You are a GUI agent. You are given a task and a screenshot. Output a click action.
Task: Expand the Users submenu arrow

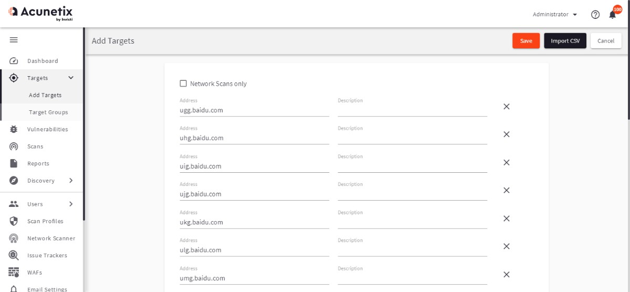click(x=71, y=204)
